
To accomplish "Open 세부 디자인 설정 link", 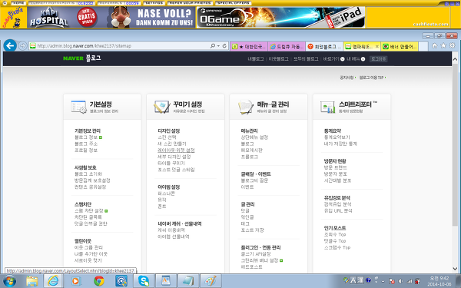I will coord(174,157).
